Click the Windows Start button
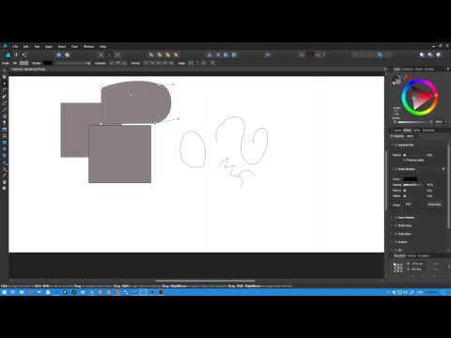451x338 pixels. click(x=4, y=292)
